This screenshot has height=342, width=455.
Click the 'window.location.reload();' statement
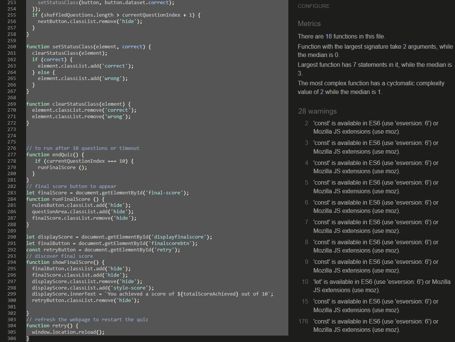pyautogui.click(x=68, y=332)
